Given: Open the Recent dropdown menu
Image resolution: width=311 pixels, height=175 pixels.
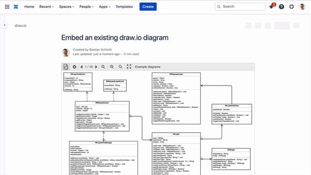Looking at the screenshot, I should tap(47, 6).
